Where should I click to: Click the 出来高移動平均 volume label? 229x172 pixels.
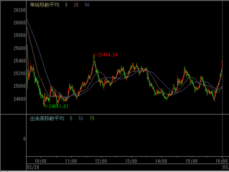(x=47, y=118)
